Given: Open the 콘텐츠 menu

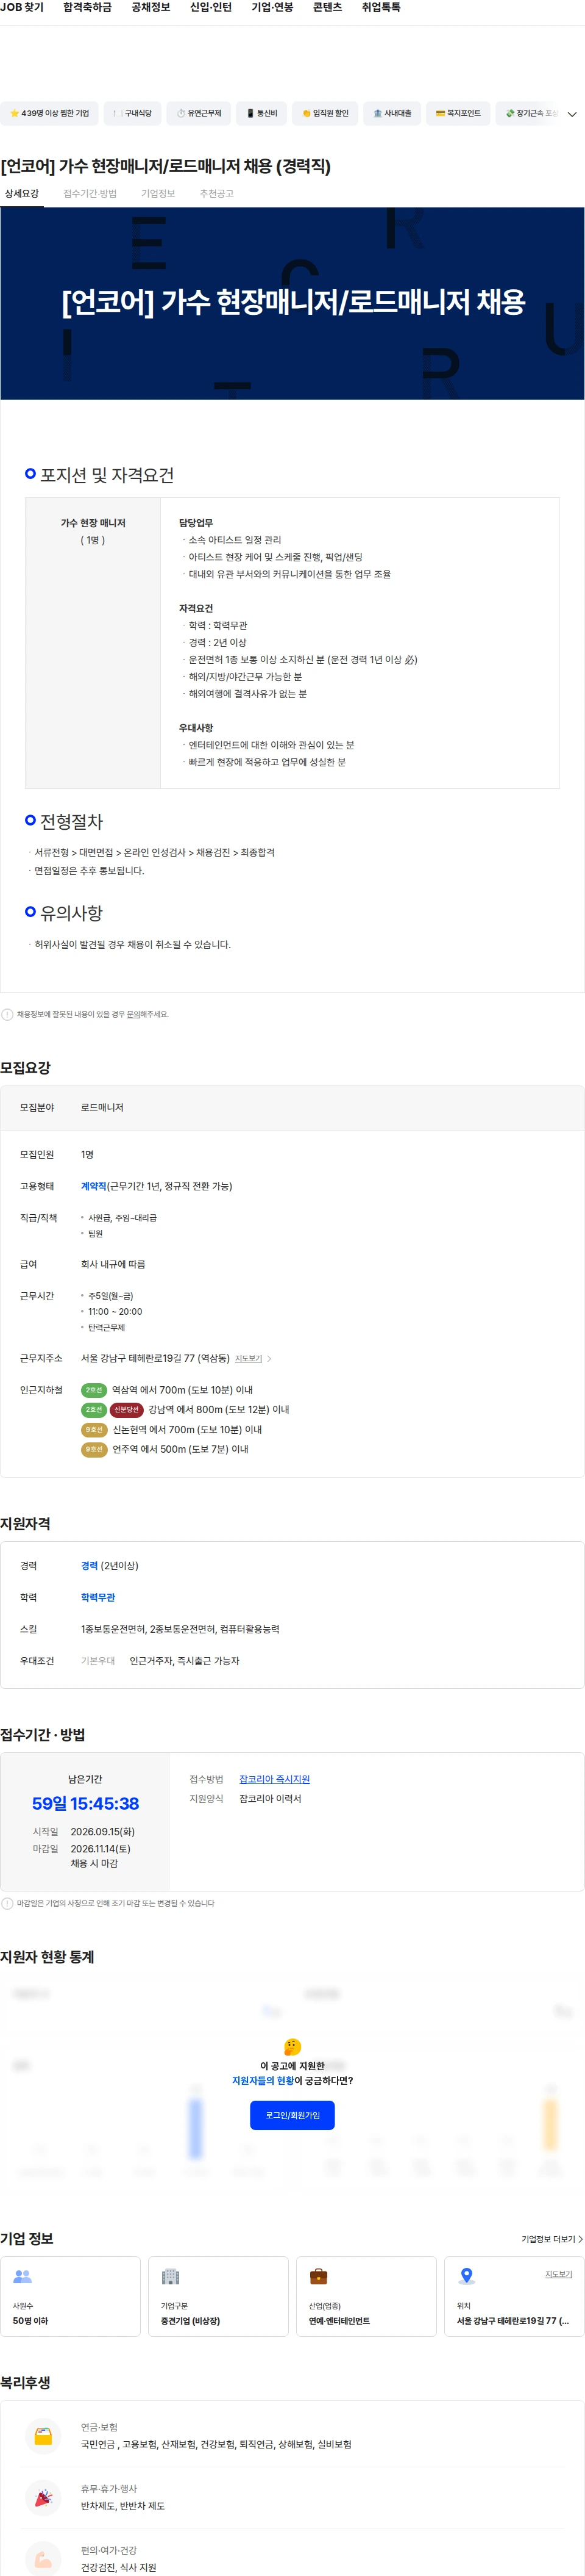Looking at the screenshot, I should [x=327, y=7].
